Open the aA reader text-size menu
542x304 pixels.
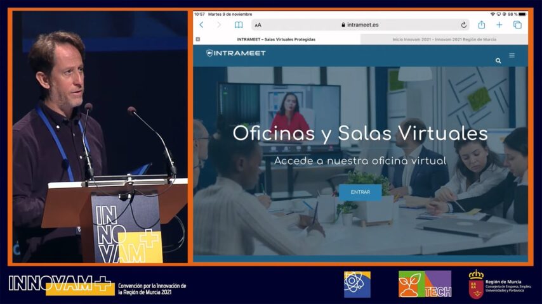(x=258, y=25)
